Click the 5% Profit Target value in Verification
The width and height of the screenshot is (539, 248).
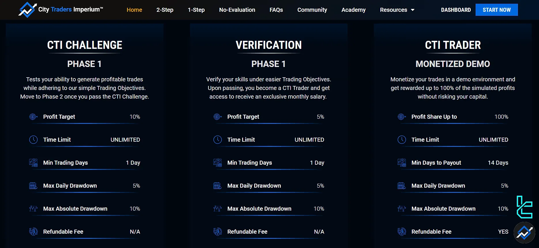coord(321,117)
